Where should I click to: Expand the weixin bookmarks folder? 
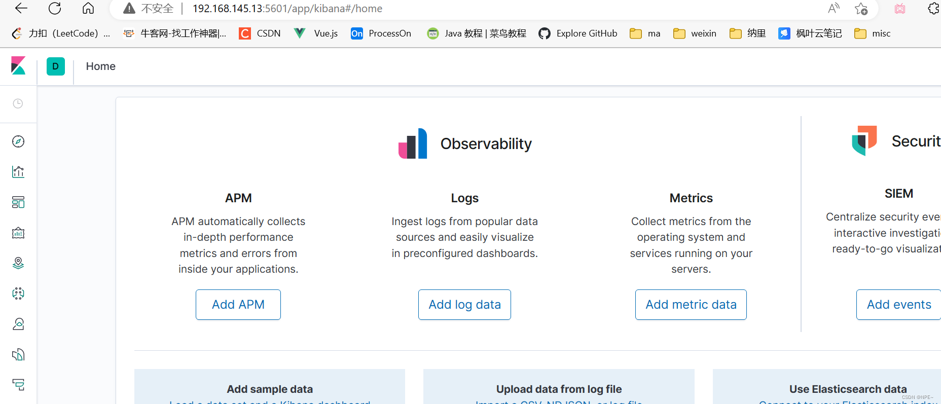695,33
